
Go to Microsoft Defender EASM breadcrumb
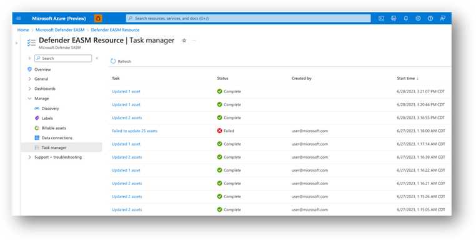tap(60, 30)
